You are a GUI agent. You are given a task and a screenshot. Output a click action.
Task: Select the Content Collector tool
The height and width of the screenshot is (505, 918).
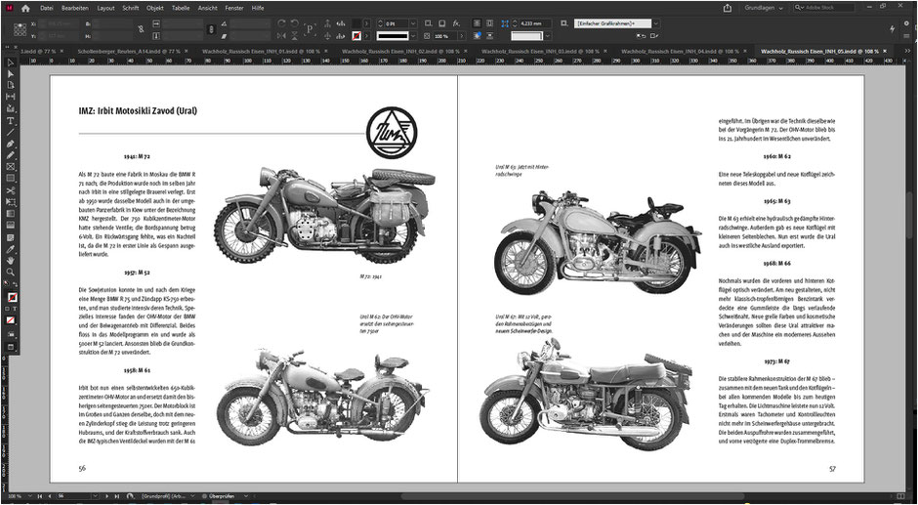click(x=11, y=108)
